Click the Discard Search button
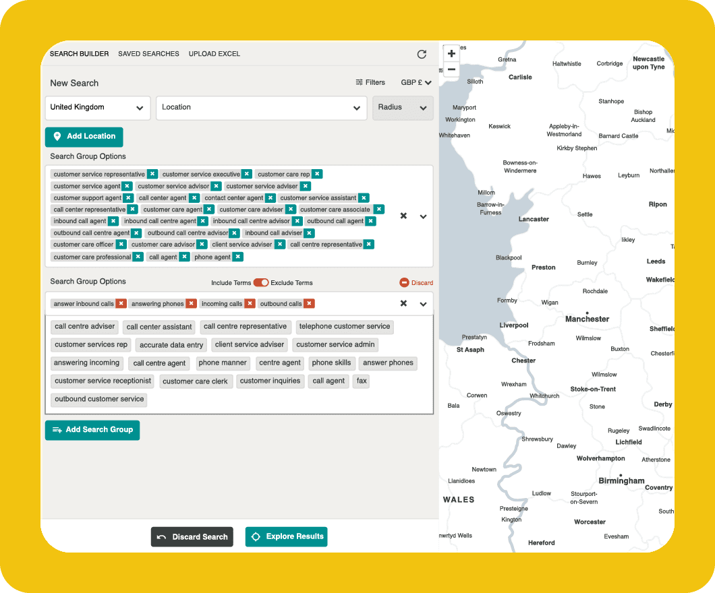Image resolution: width=715 pixels, height=593 pixels. pos(192,537)
